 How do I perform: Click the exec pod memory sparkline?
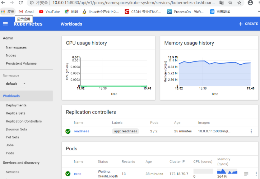(227, 171)
